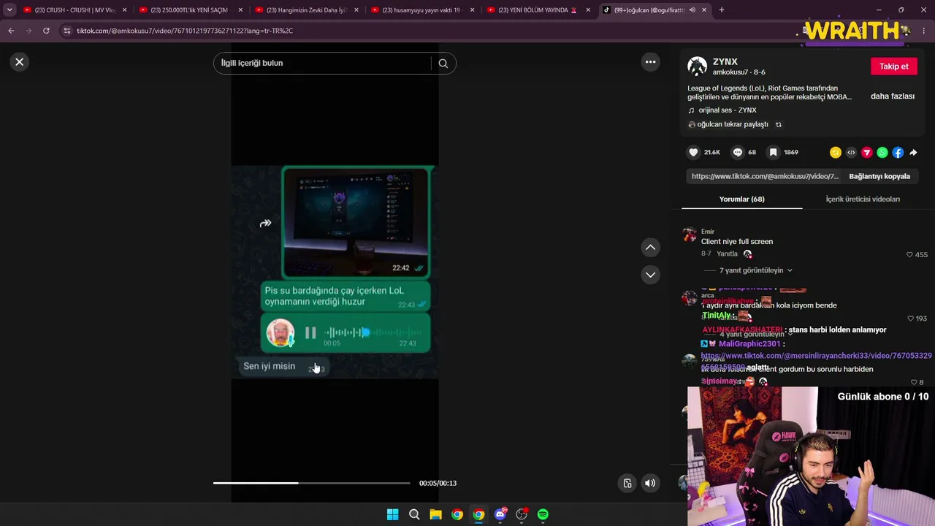Like the video with the heart icon
The image size is (935, 526).
pos(693,153)
